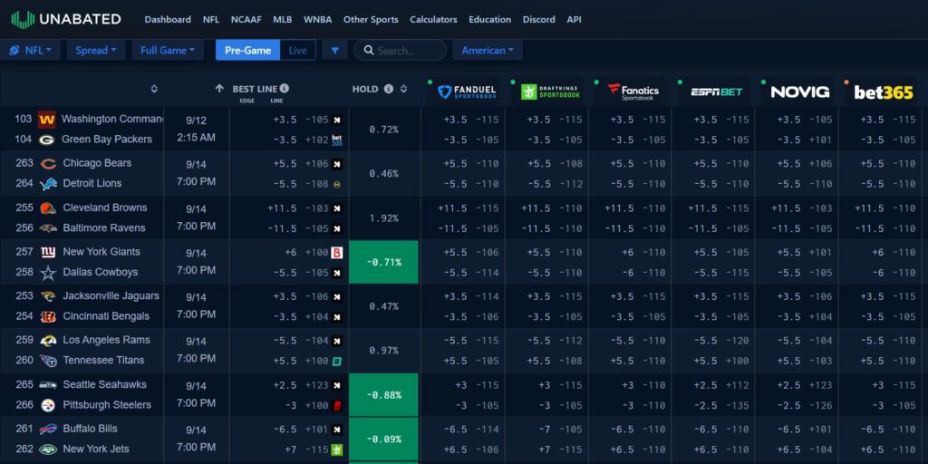Image resolution: width=928 pixels, height=464 pixels.
Task: Click the Detroit Lions team logo
Action: coord(48,184)
